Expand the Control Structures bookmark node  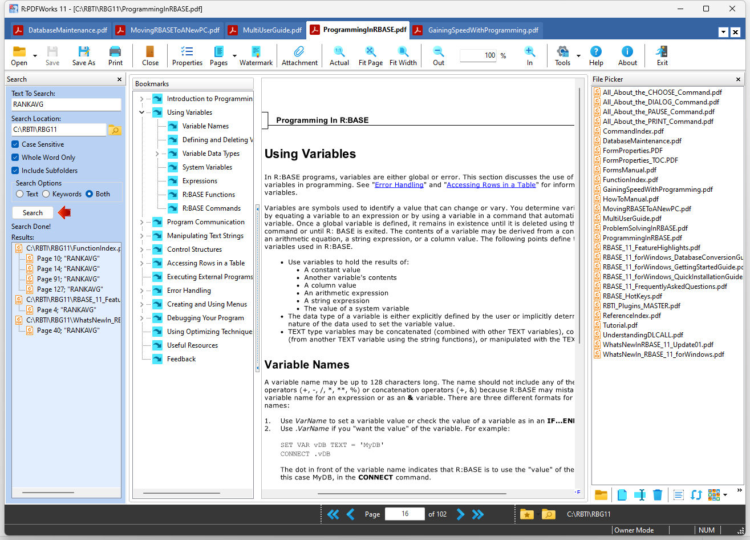point(142,249)
